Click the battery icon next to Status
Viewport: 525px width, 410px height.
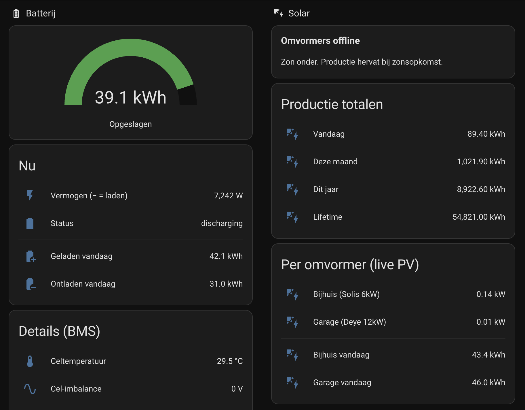click(30, 223)
